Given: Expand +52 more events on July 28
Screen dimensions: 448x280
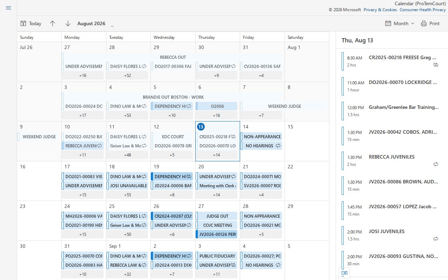Looking at the screenshot, I should [x=127, y=76].
